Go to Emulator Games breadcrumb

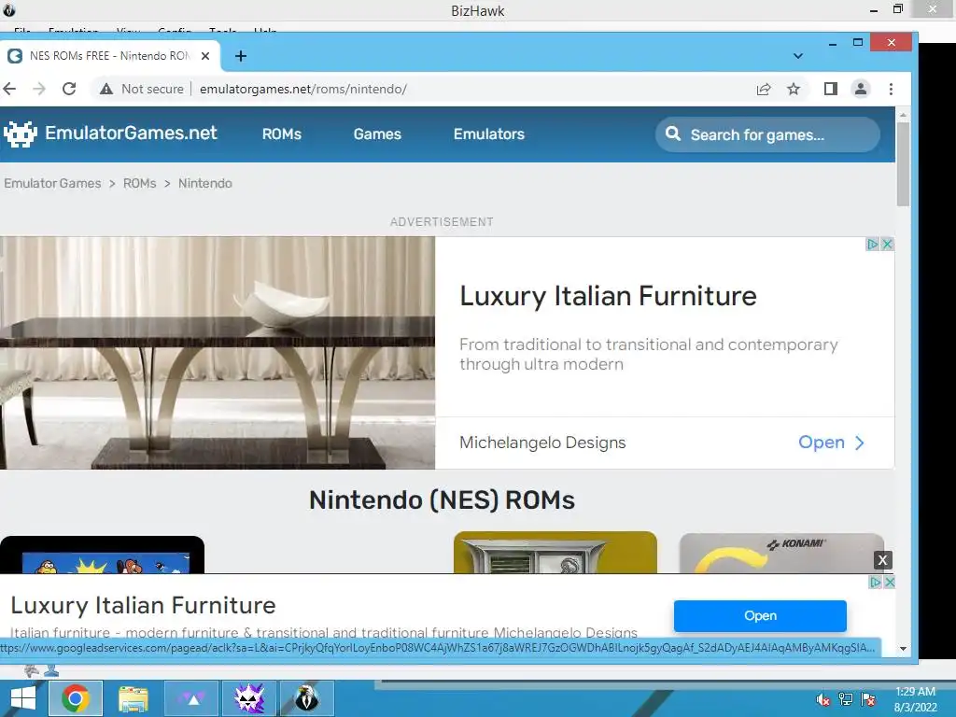[x=52, y=184]
